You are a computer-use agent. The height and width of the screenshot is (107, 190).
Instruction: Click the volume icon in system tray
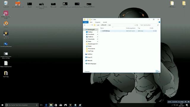(177, 105)
